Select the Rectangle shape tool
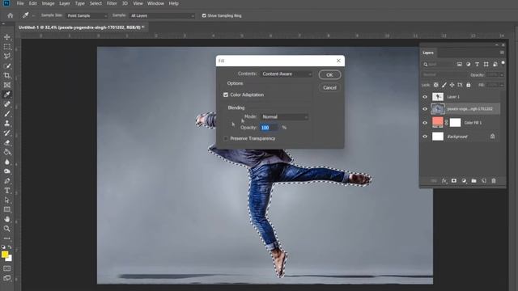 [7, 209]
